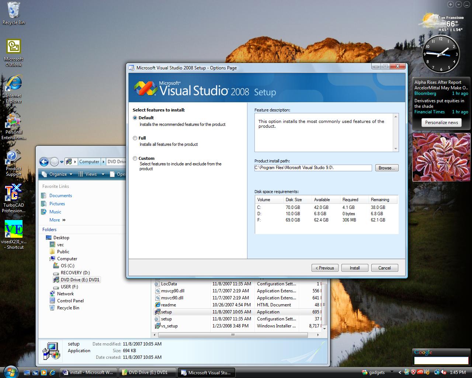The height and width of the screenshot is (378, 472).
Task: Launch Windows Media Player from quick launch
Action: tap(44, 372)
